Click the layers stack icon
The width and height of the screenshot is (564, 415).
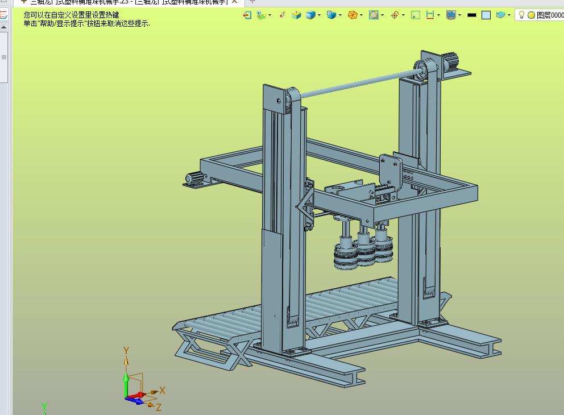(x=500, y=15)
